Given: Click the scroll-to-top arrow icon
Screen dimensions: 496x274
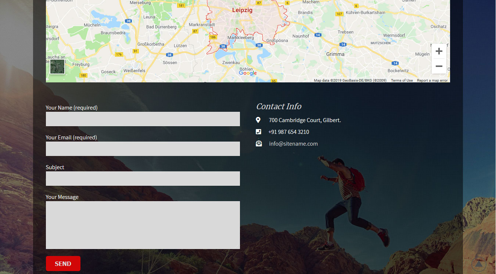Looking at the screenshot, I should point(479,264).
